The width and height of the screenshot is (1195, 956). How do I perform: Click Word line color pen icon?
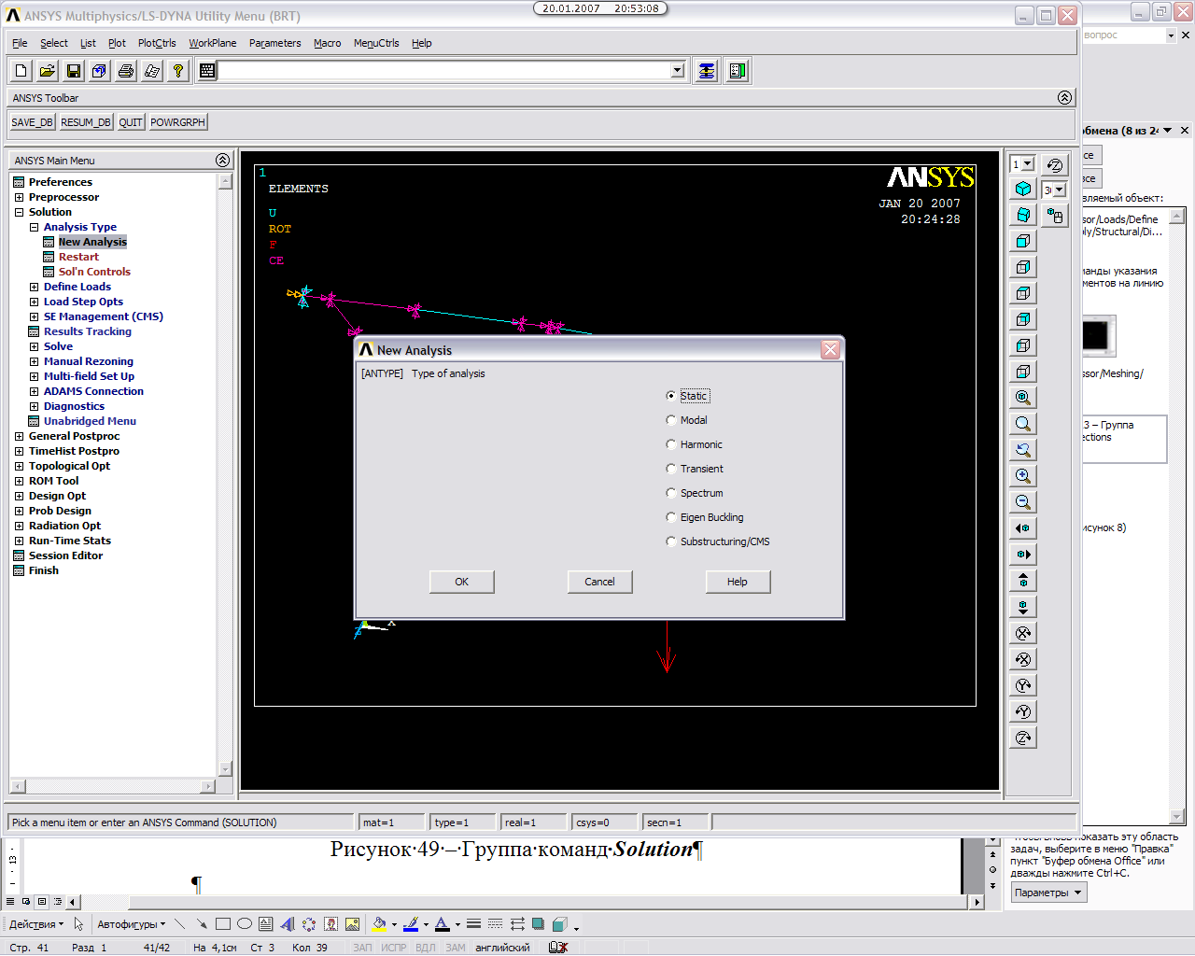[x=411, y=924]
